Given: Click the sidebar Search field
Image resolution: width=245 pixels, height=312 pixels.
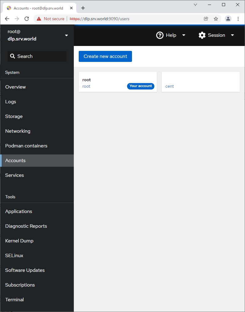Looking at the screenshot, I should [x=37, y=56].
